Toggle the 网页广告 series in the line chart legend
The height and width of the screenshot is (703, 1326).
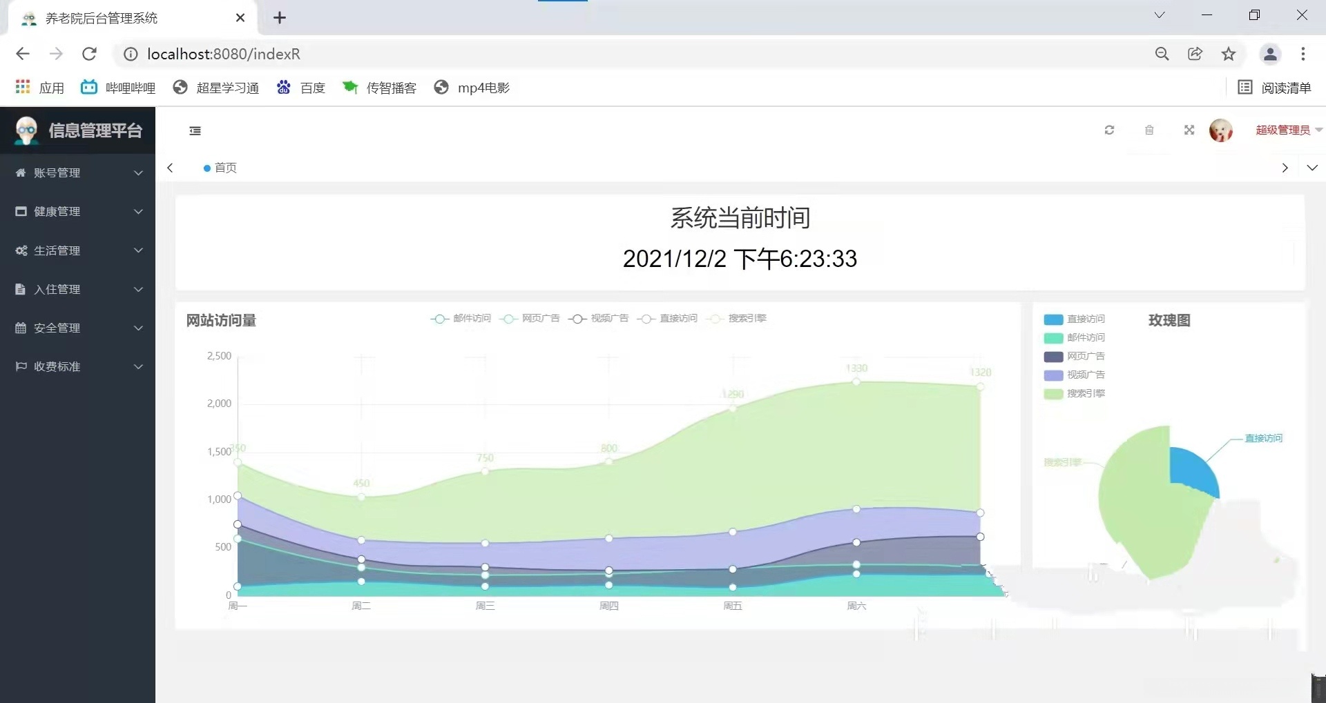click(x=530, y=319)
